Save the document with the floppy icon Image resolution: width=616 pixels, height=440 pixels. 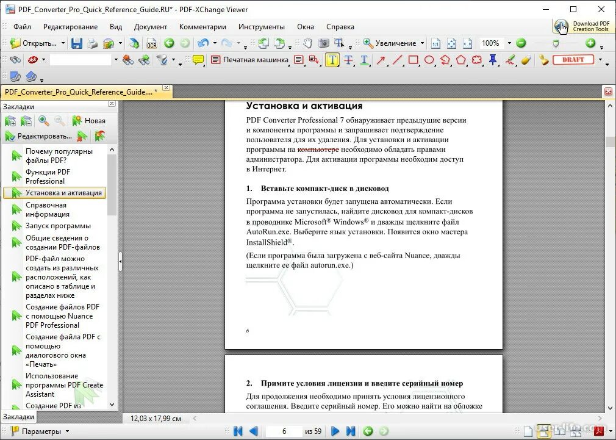tap(77, 43)
